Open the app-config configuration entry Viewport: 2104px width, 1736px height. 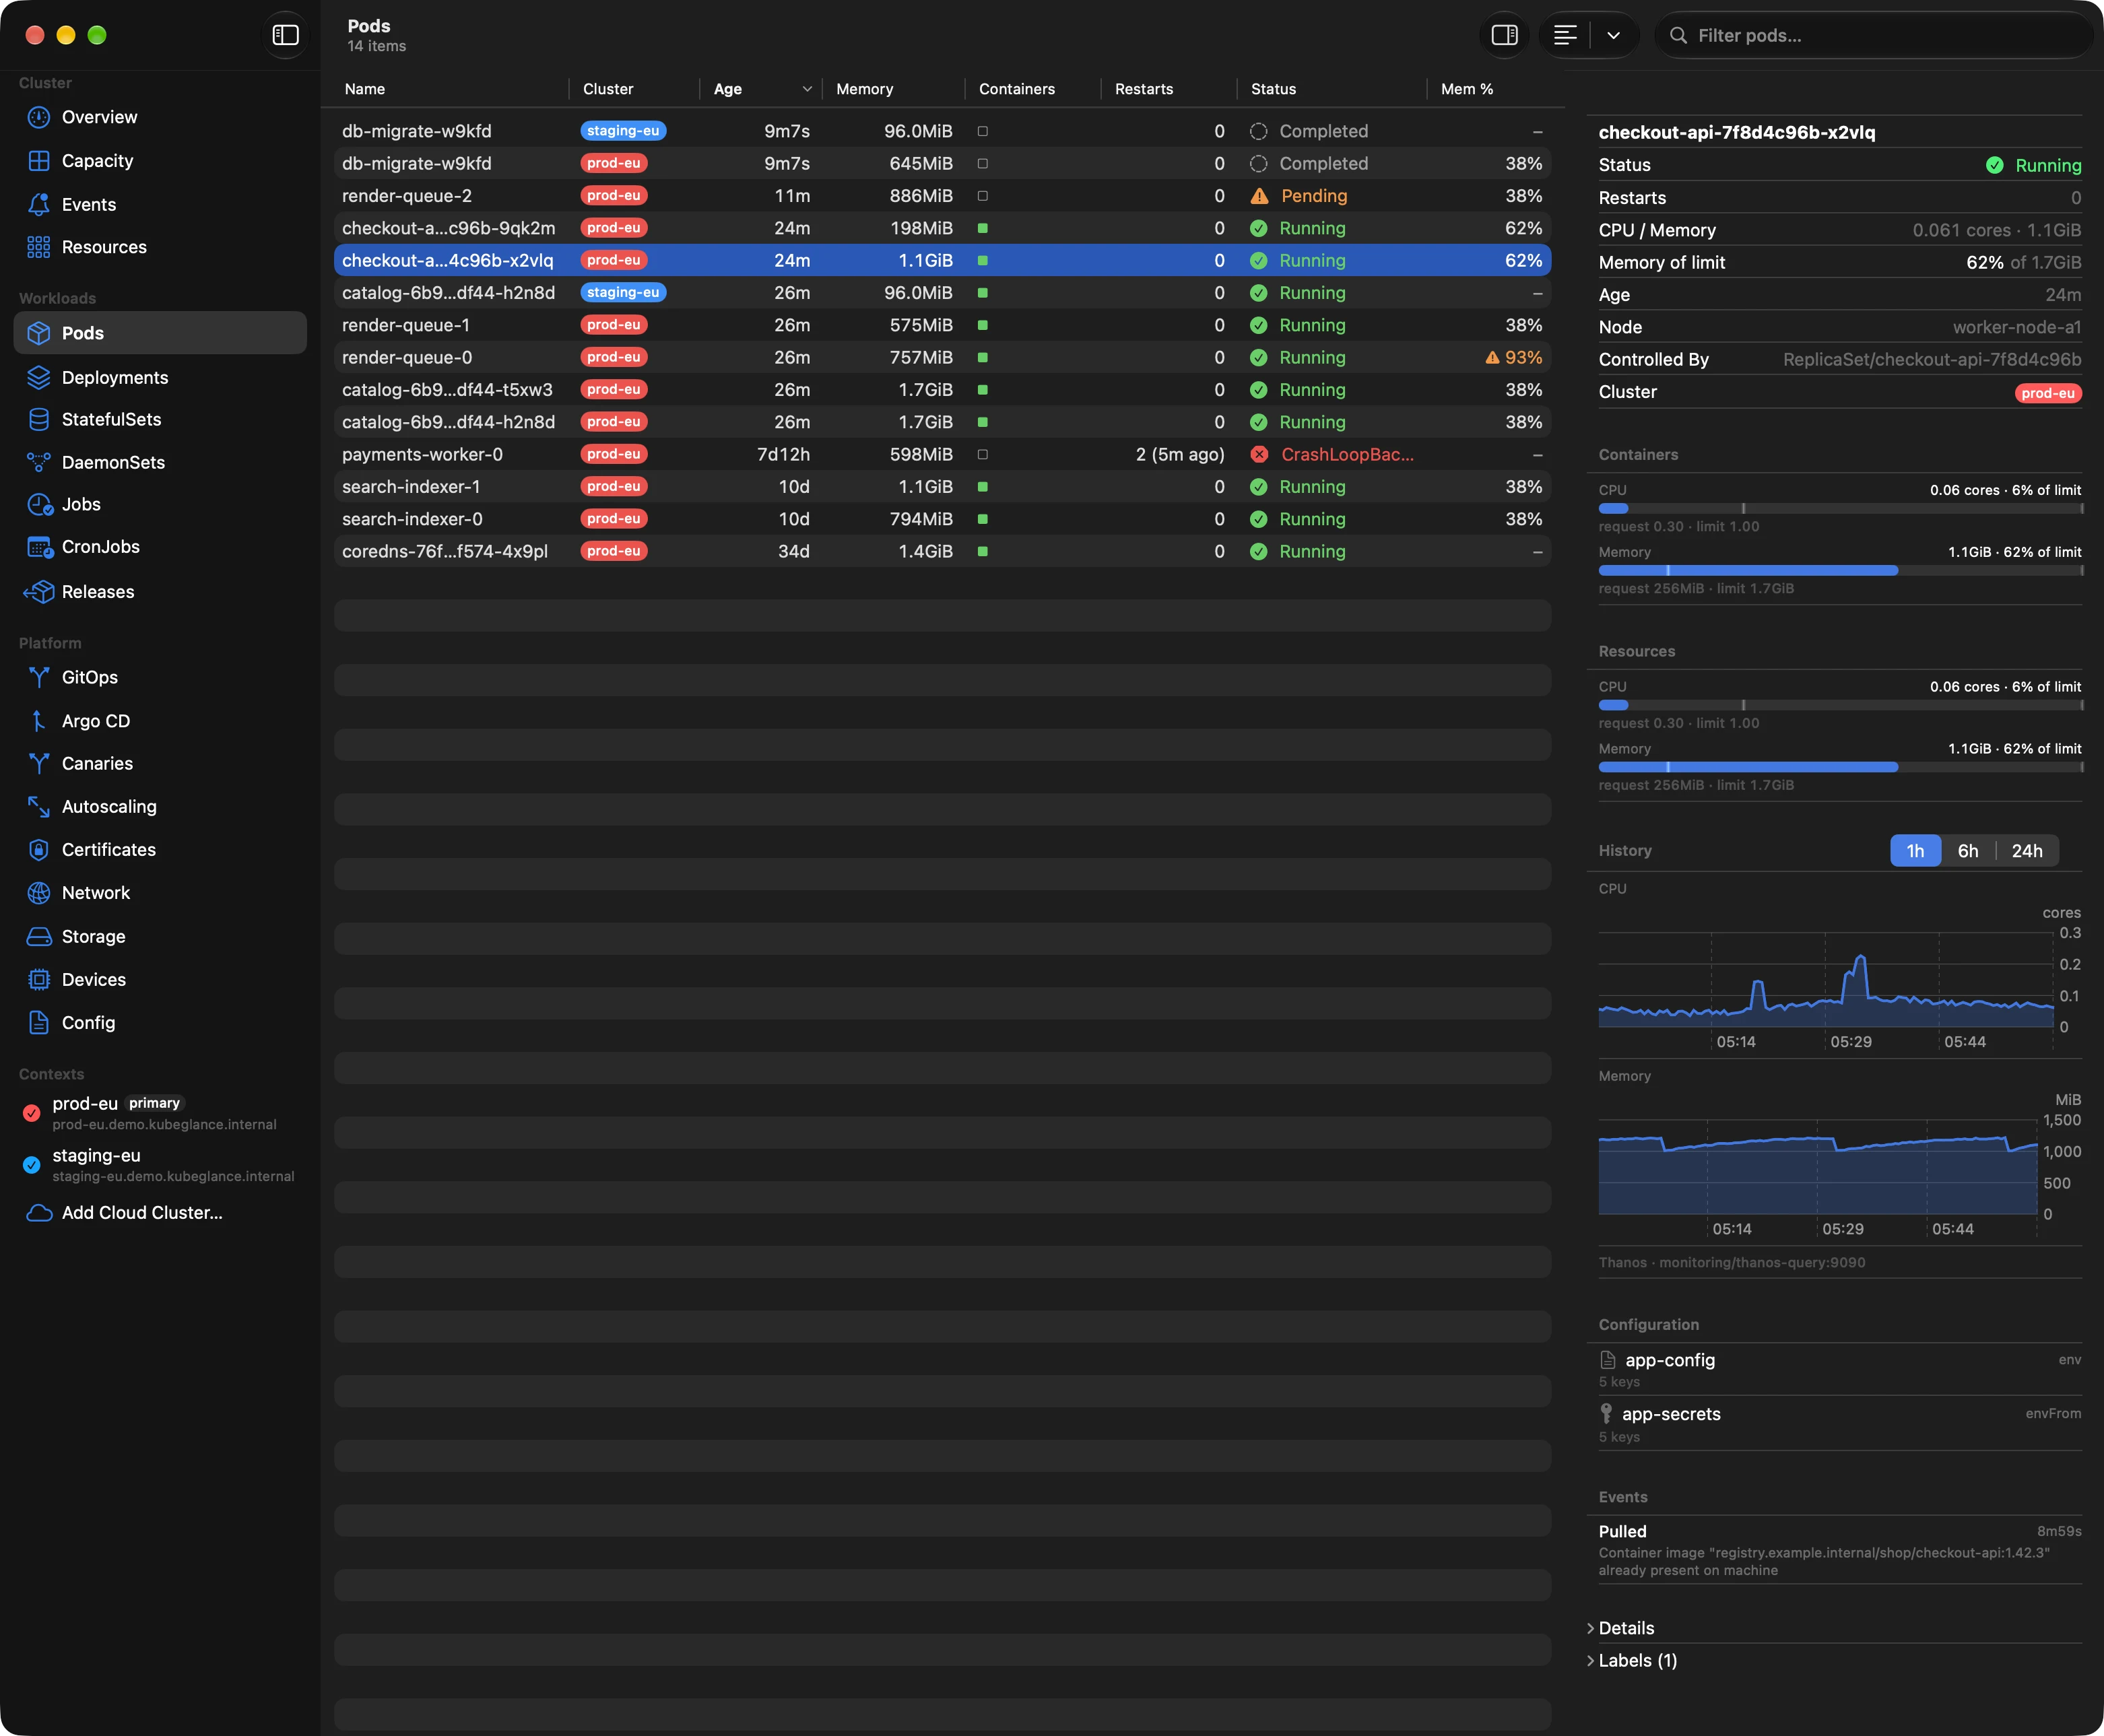[1840, 1369]
